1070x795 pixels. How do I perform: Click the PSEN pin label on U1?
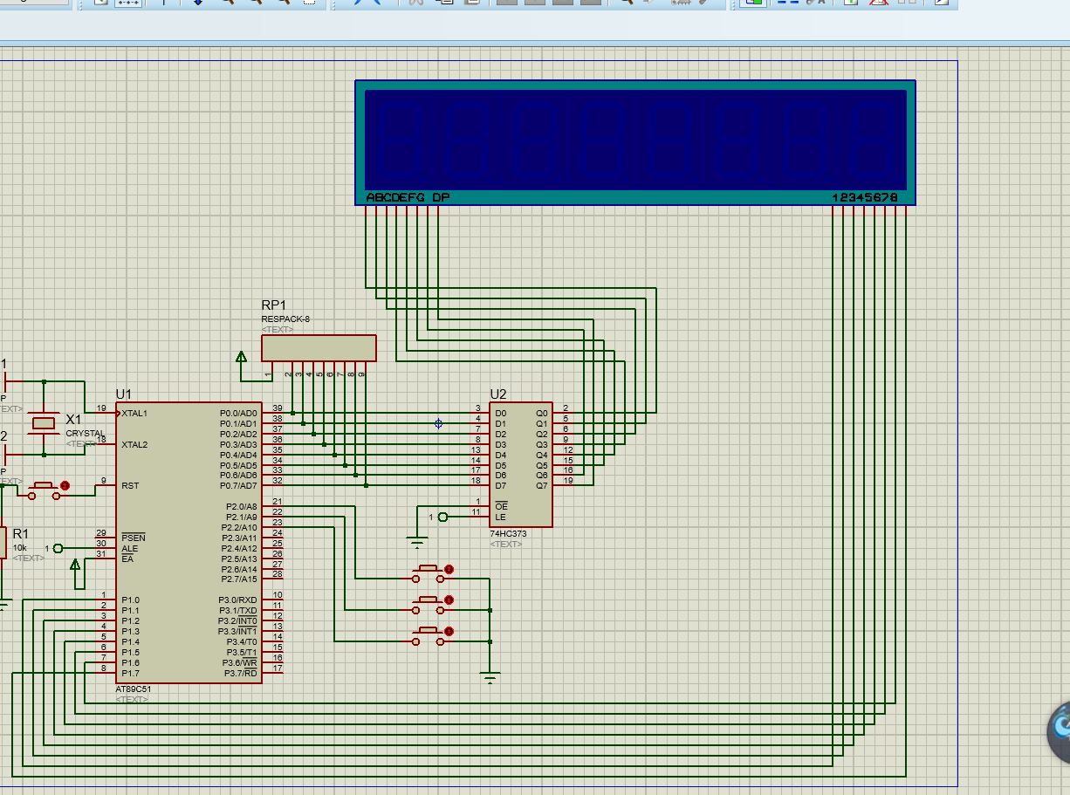(x=133, y=538)
